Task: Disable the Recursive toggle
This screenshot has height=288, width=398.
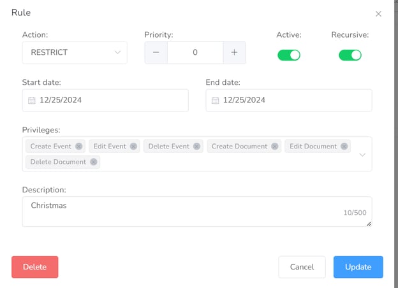Action: click(350, 55)
